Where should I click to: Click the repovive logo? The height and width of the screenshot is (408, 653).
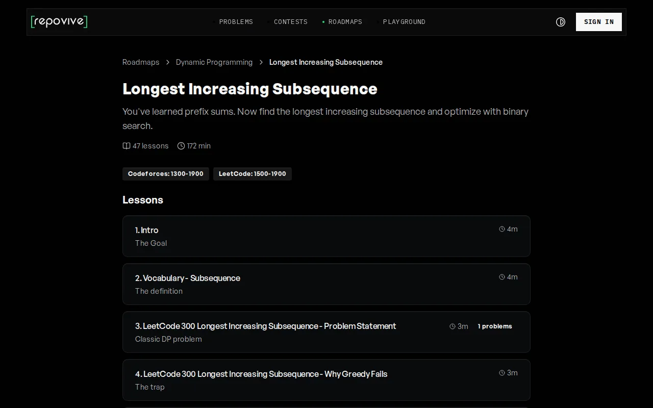(59, 21)
